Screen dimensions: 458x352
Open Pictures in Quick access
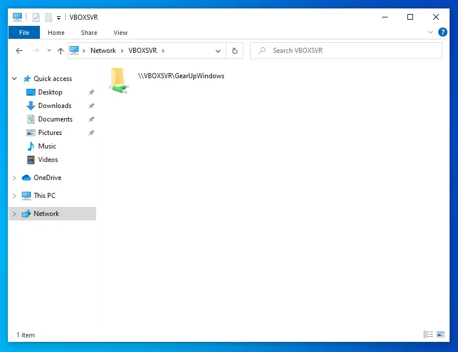coord(50,133)
